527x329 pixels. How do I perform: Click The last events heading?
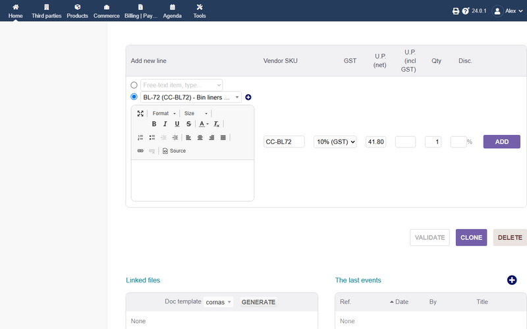coord(358,280)
